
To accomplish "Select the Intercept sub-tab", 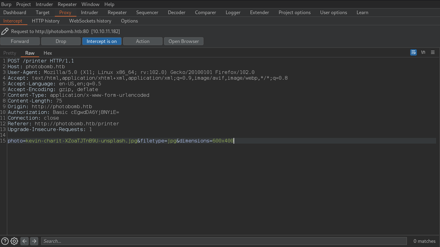I will point(13,21).
